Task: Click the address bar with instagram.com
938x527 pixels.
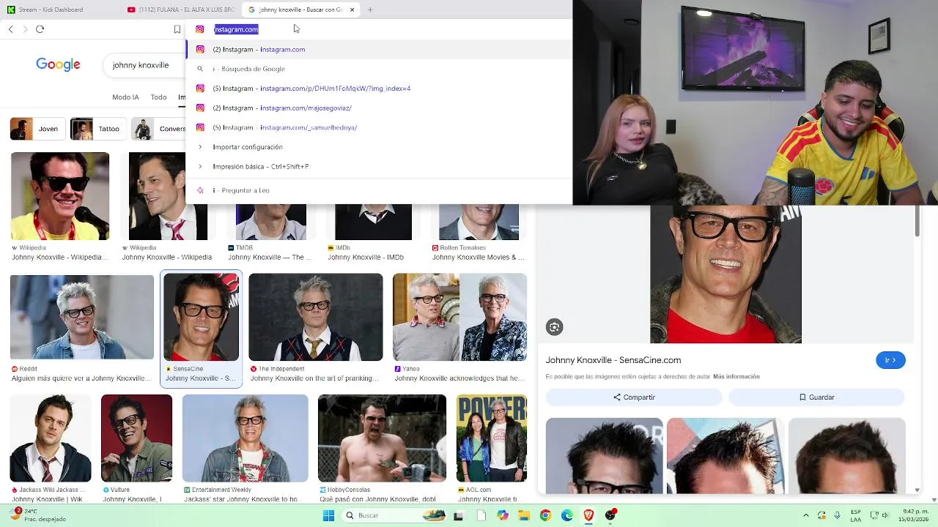Action: [379, 29]
